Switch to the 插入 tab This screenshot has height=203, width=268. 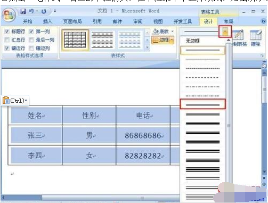tap(47, 21)
